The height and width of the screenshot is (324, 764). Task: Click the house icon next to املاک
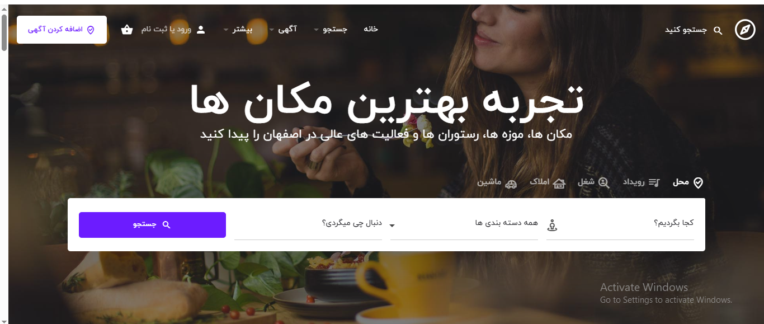pyautogui.click(x=559, y=183)
